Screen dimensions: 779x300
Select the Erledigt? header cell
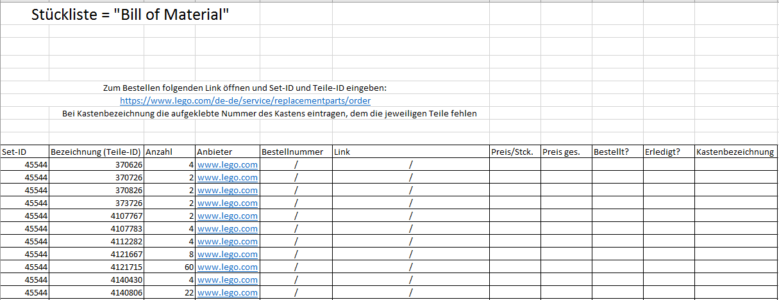pyautogui.click(x=668, y=152)
